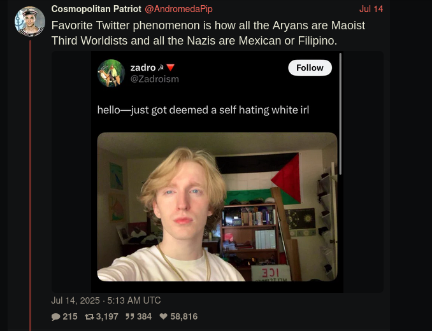This screenshot has height=331, width=432.
Task: Click the 215 replies count
Action: 70,316
